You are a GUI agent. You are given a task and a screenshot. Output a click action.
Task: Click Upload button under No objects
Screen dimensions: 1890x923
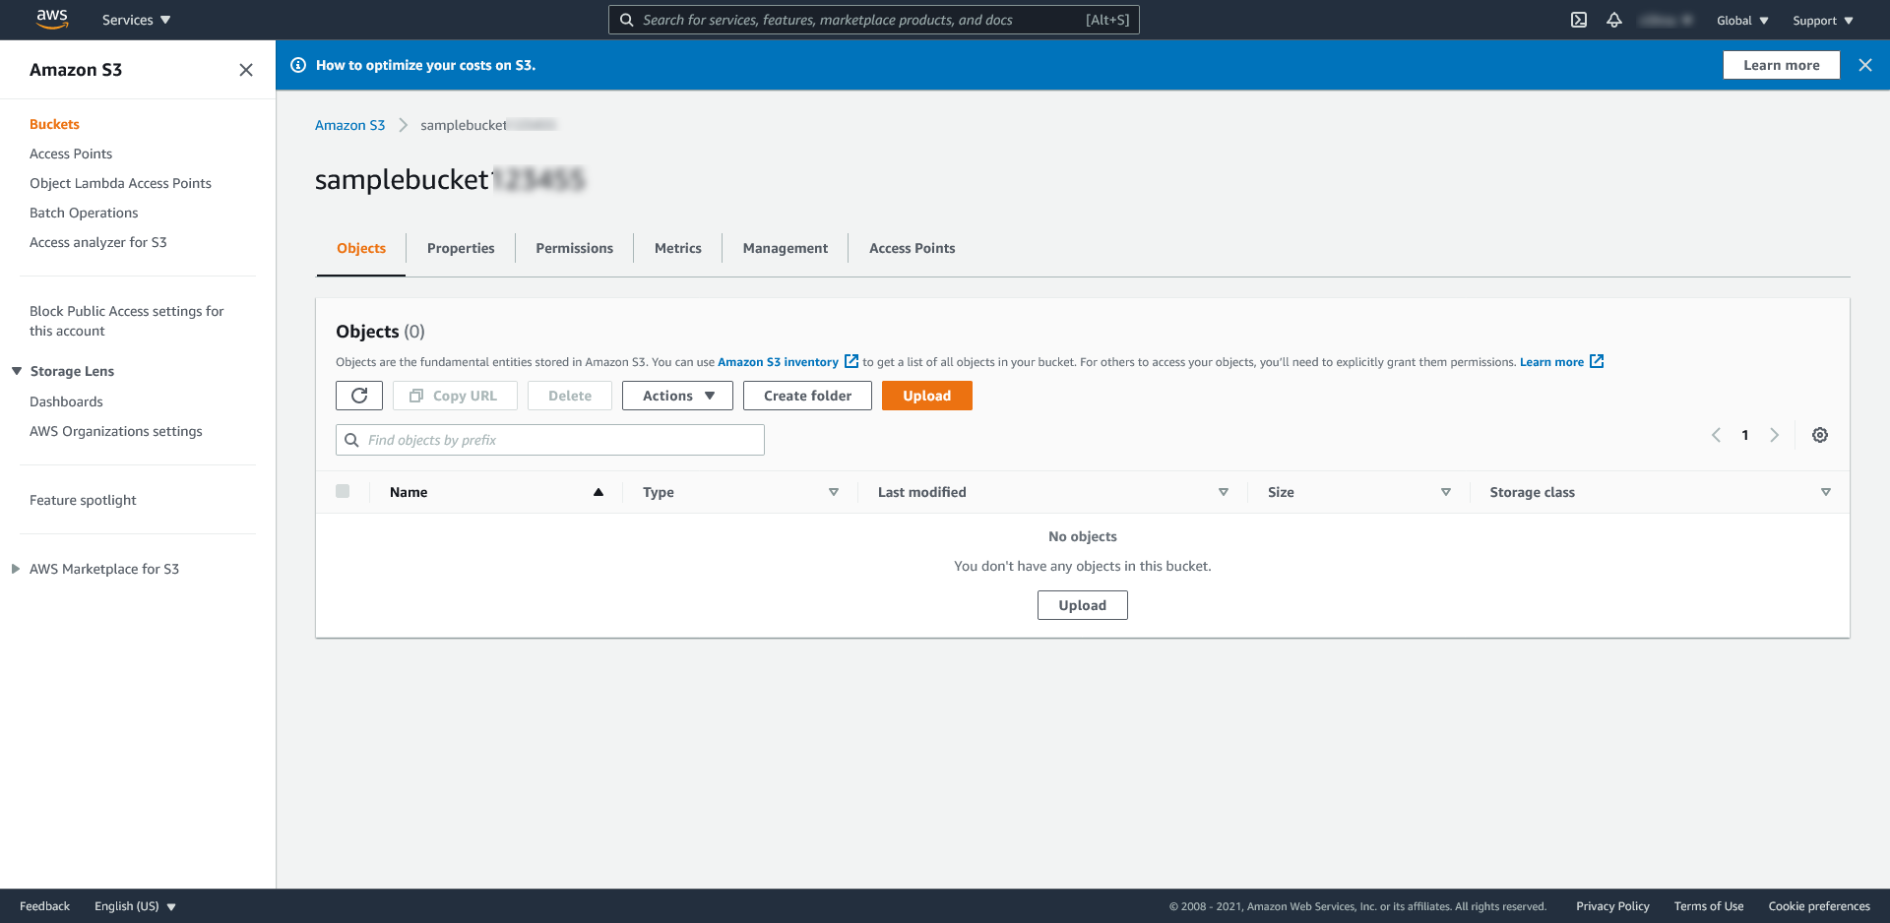[1083, 605]
